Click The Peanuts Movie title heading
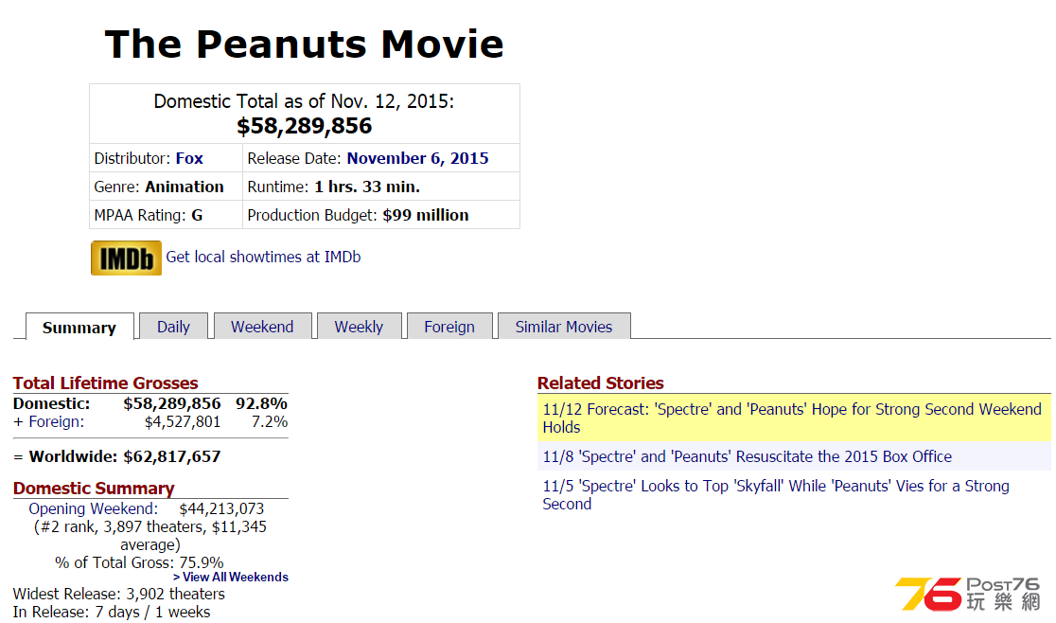The width and height of the screenshot is (1056, 623). click(x=304, y=44)
